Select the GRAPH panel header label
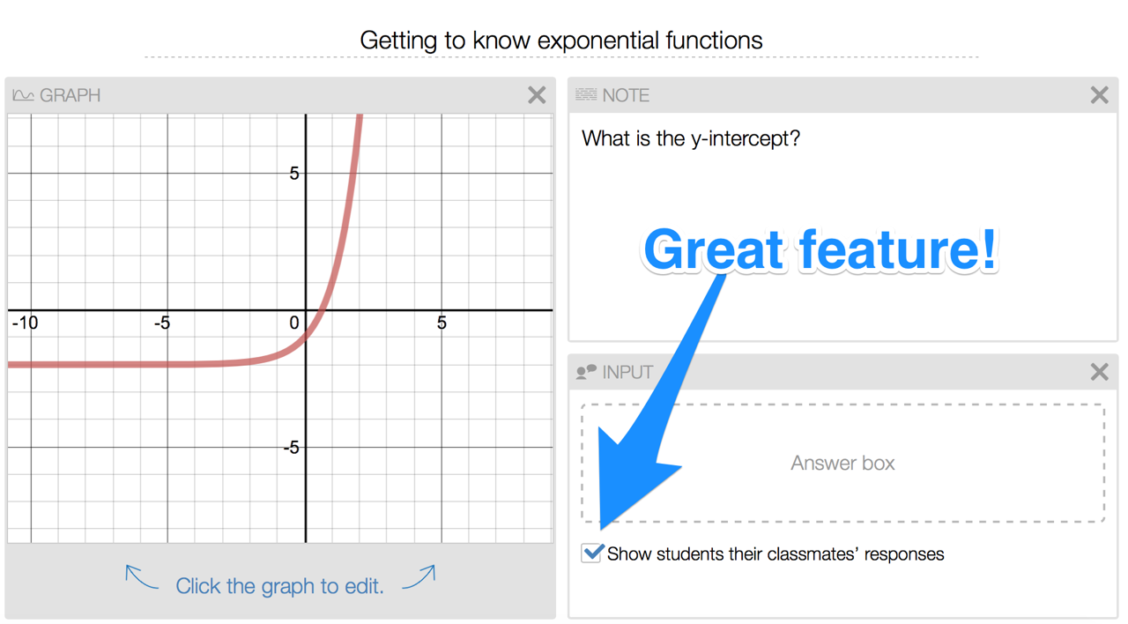 click(70, 95)
